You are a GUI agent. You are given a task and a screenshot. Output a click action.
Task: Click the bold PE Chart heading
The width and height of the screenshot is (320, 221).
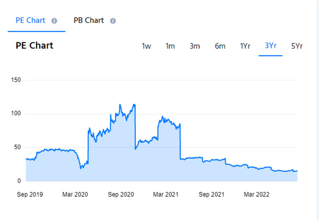(x=34, y=46)
